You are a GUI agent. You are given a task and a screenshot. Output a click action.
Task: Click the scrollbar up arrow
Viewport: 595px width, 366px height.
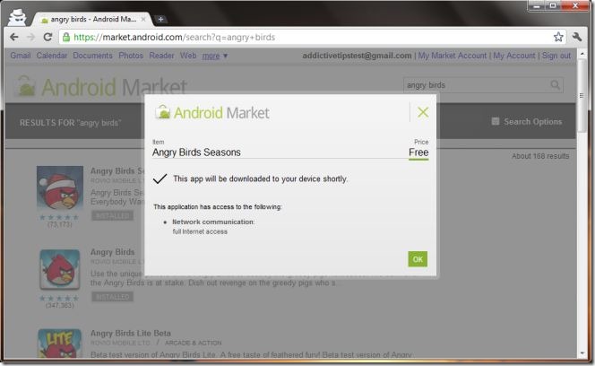click(582, 54)
